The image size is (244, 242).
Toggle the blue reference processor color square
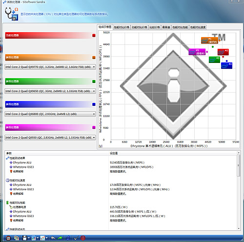tap(94, 104)
